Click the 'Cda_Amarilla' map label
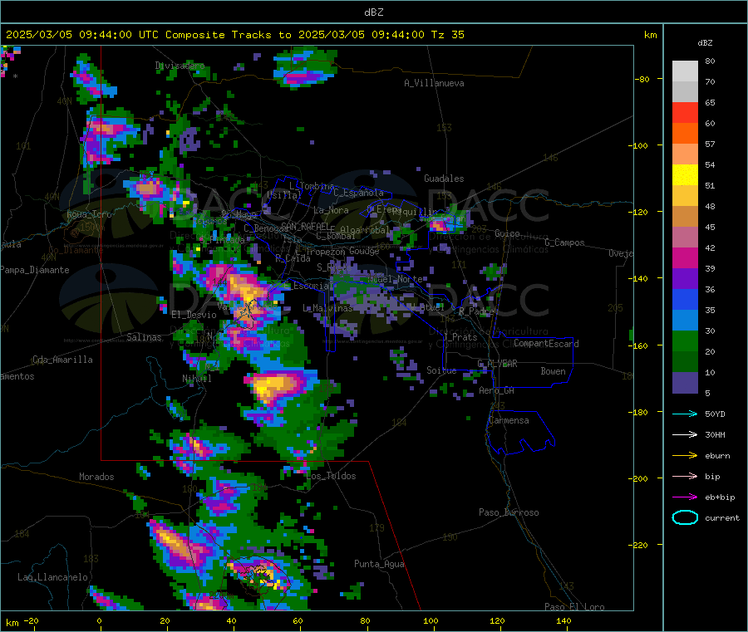 pos(62,360)
